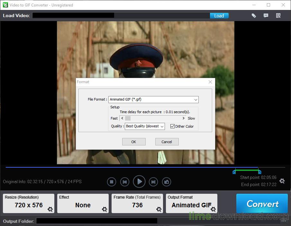
Task: Expand the output folder browse menu
Action: 284,221
